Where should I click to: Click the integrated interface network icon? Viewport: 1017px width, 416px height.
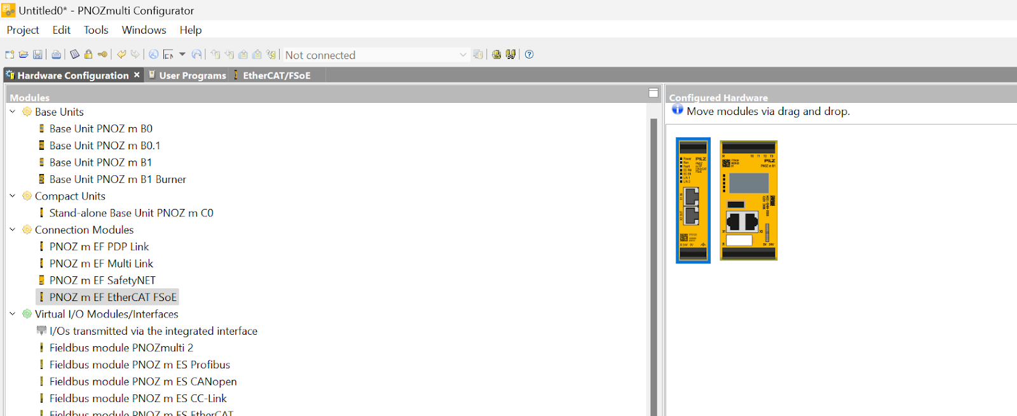pos(41,330)
